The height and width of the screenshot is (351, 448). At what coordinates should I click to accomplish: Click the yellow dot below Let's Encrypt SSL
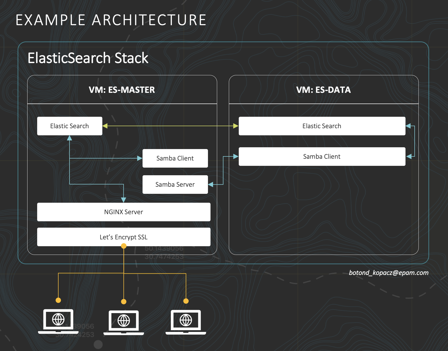[x=124, y=246]
